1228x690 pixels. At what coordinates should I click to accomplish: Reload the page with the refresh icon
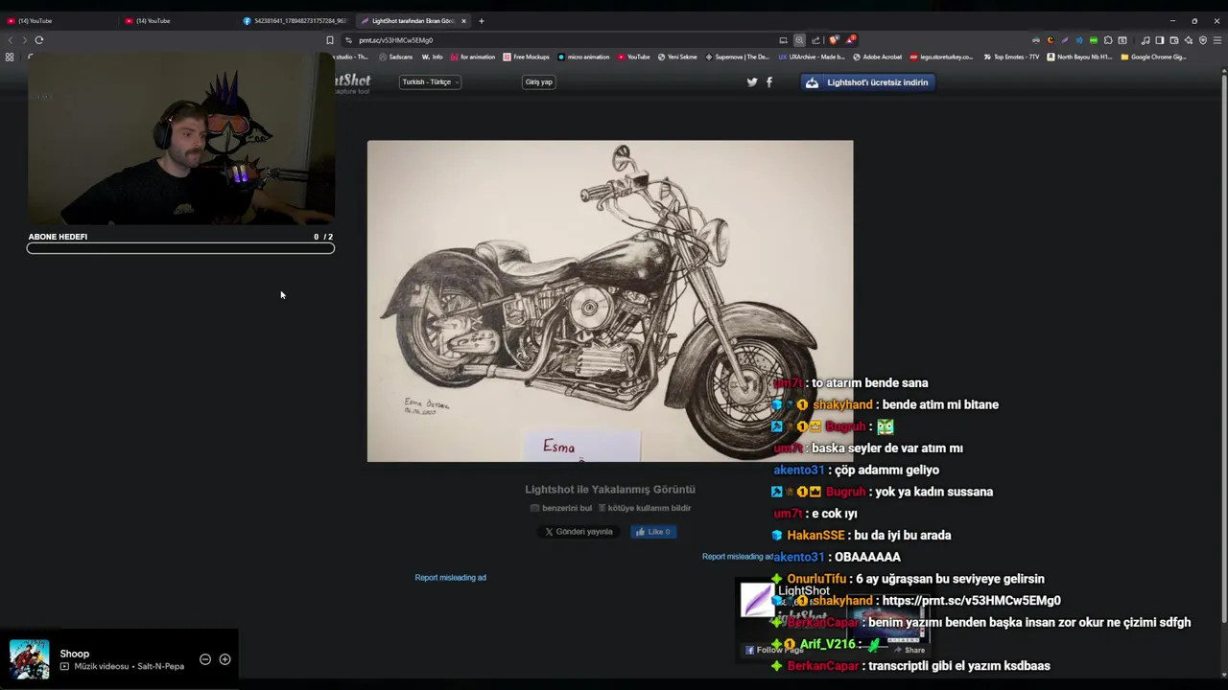tap(39, 40)
